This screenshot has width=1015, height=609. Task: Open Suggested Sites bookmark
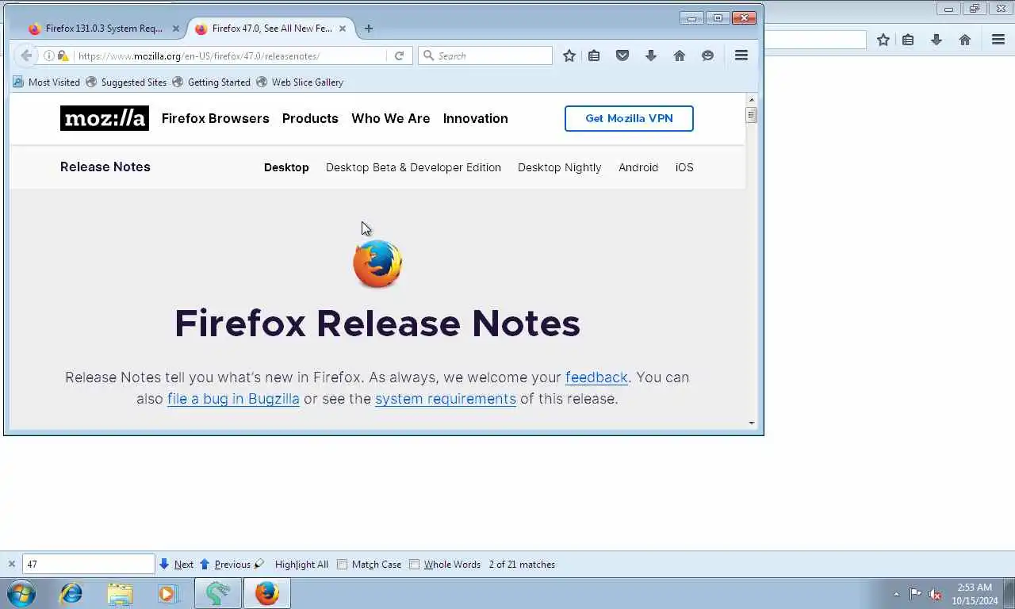tap(126, 82)
